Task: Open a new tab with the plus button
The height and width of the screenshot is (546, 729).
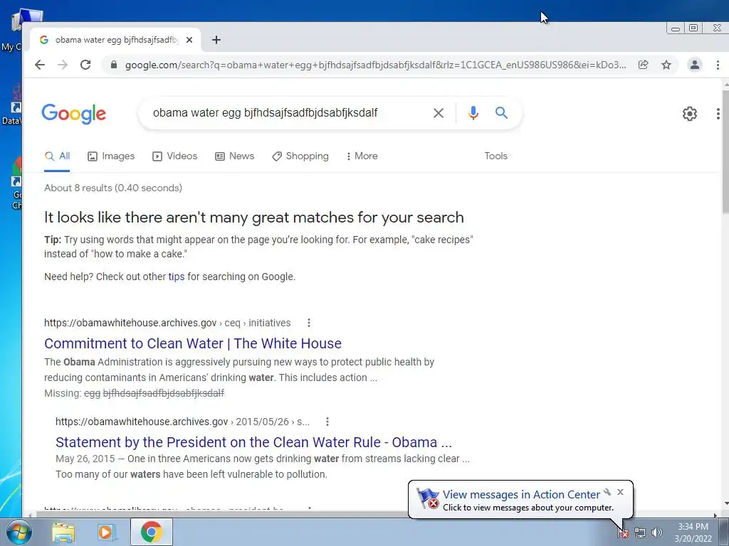Action: coord(216,40)
